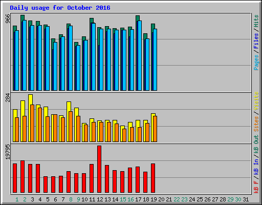
Task: Click day 11 on the x-axis
Action: coord(92,199)
